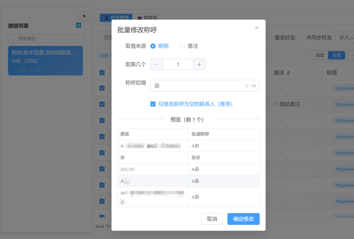Image resolution: width=354 pixels, height=239 pixels.
Task: Switch to 群管理 tab
Action: point(147,18)
